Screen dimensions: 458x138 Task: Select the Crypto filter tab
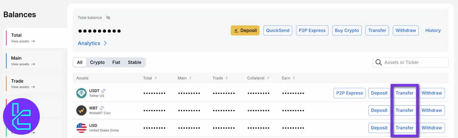(x=97, y=62)
